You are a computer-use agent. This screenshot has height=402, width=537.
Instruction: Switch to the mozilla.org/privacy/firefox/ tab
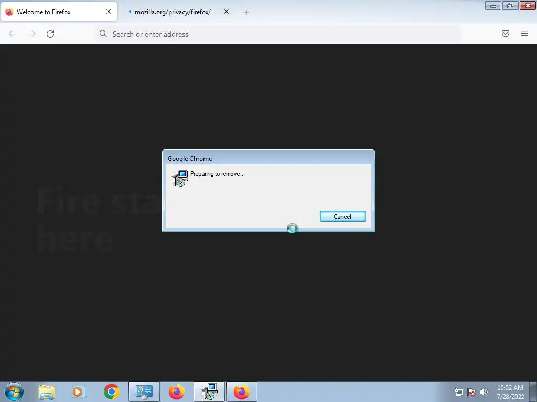coord(173,12)
